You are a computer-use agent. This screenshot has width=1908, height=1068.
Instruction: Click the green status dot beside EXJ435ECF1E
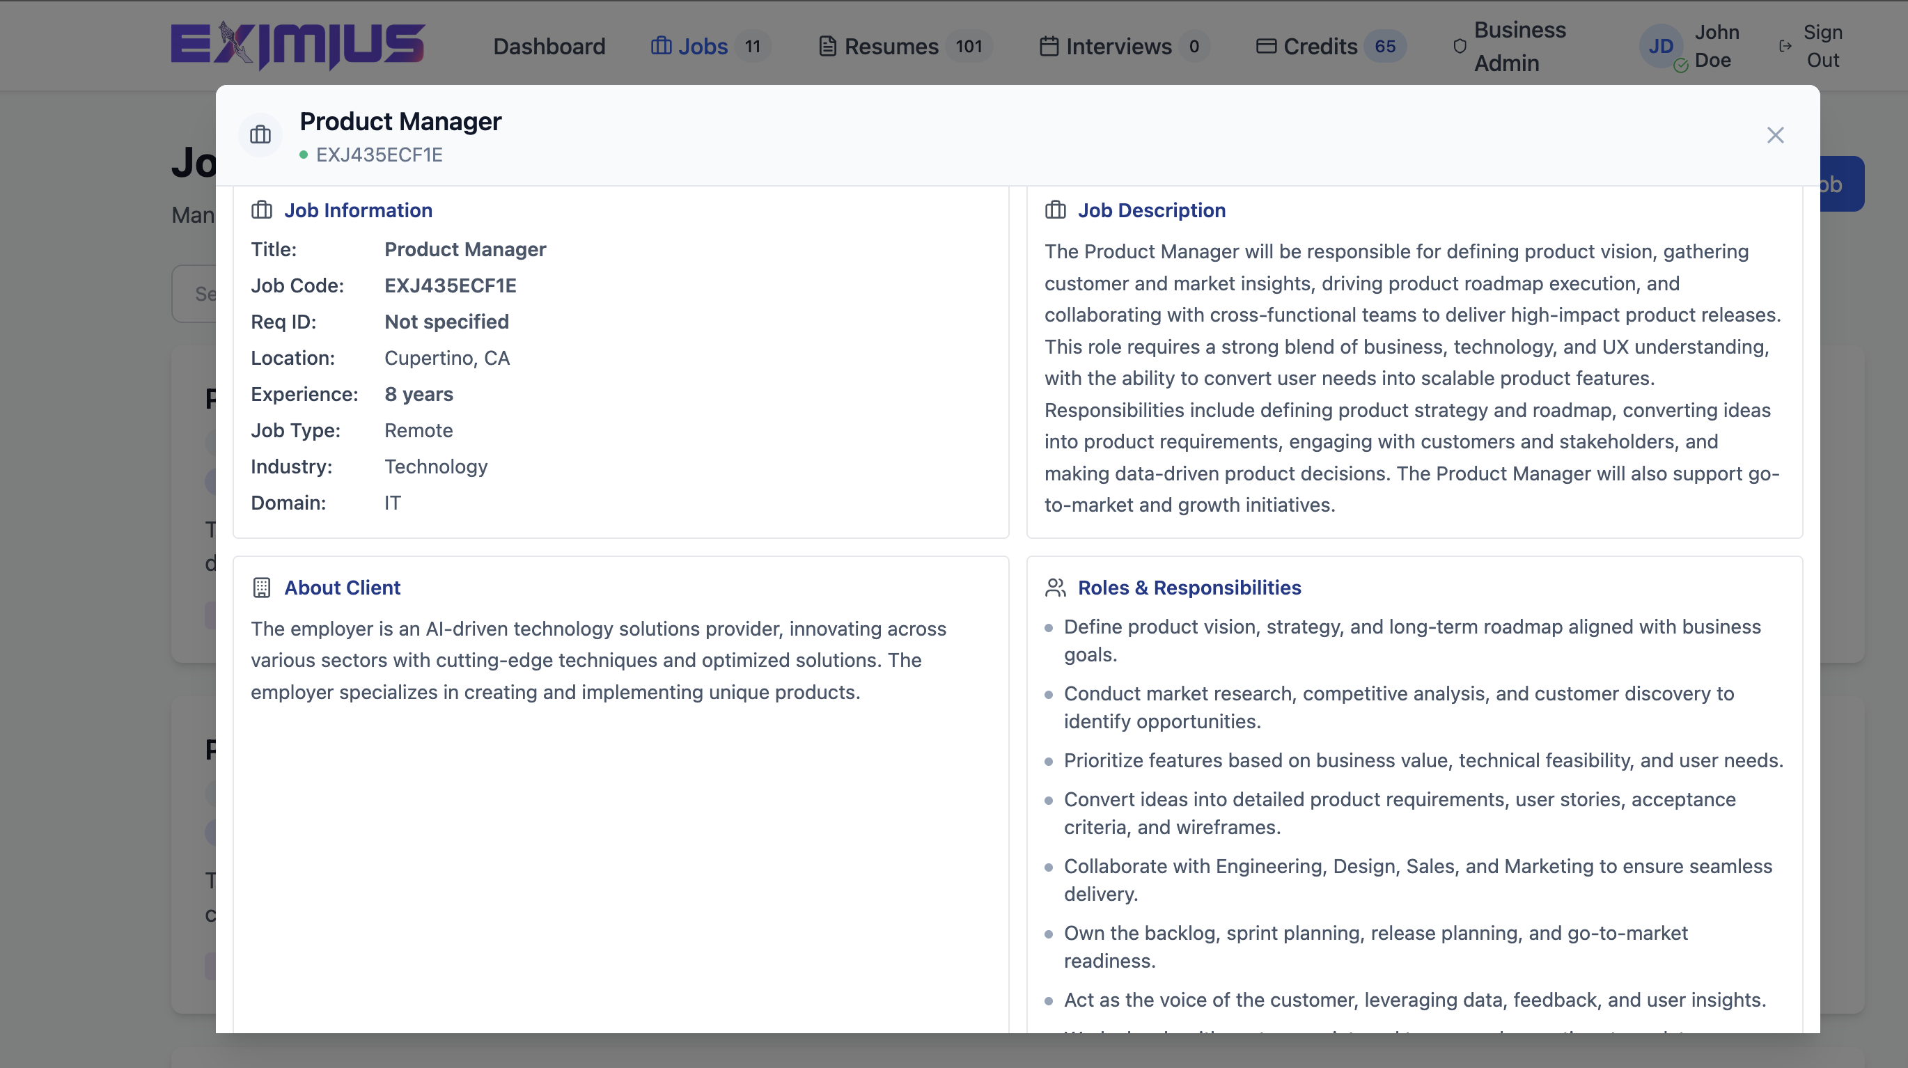(303, 155)
